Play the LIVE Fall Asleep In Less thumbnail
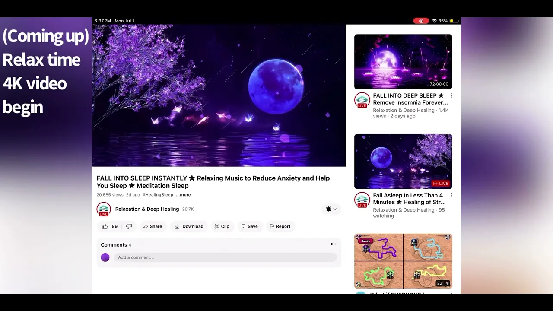553x311 pixels. point(403,162)
